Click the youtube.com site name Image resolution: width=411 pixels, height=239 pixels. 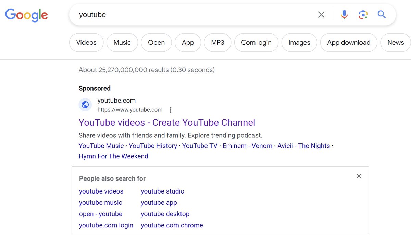[116, 101]
